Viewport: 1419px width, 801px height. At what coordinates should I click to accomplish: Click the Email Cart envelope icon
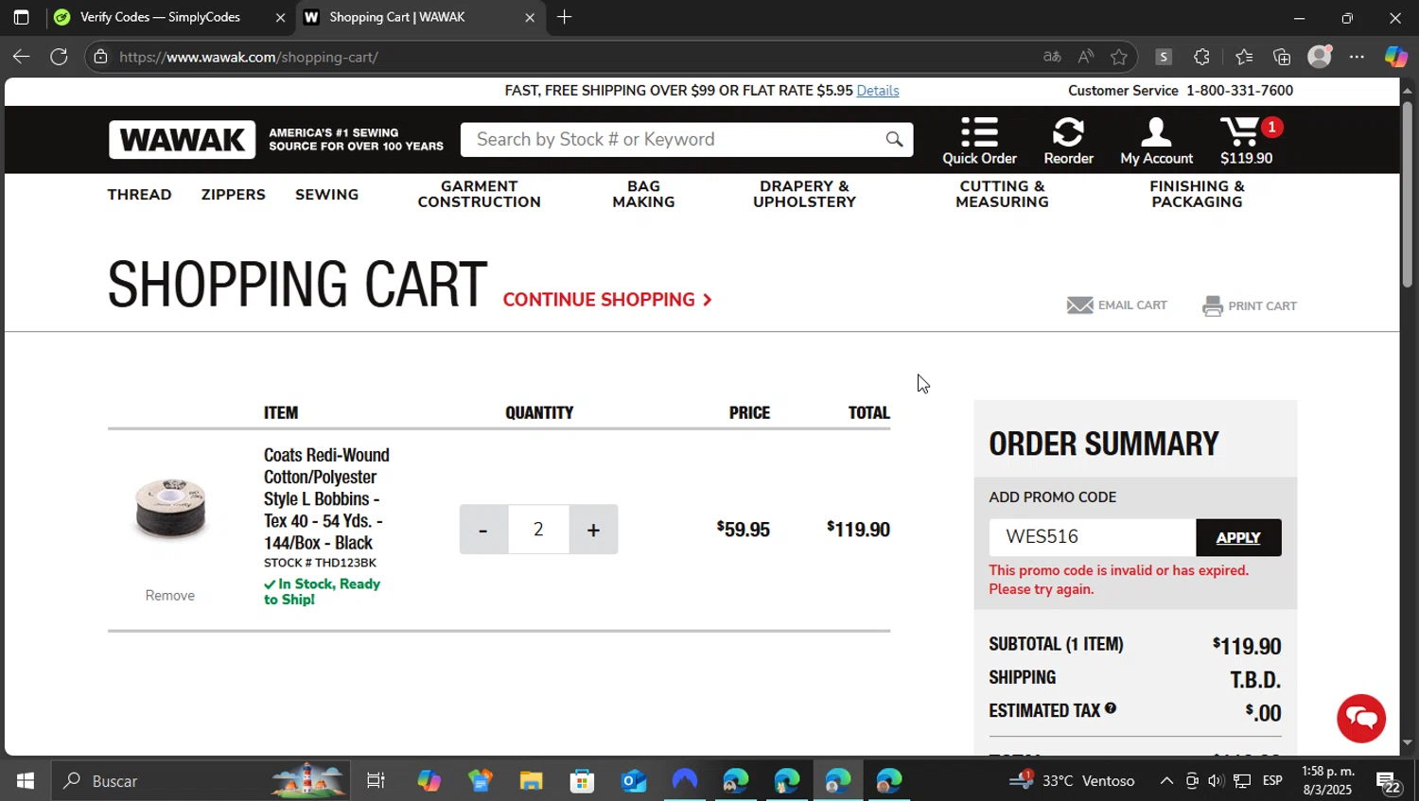point(1080,305)
